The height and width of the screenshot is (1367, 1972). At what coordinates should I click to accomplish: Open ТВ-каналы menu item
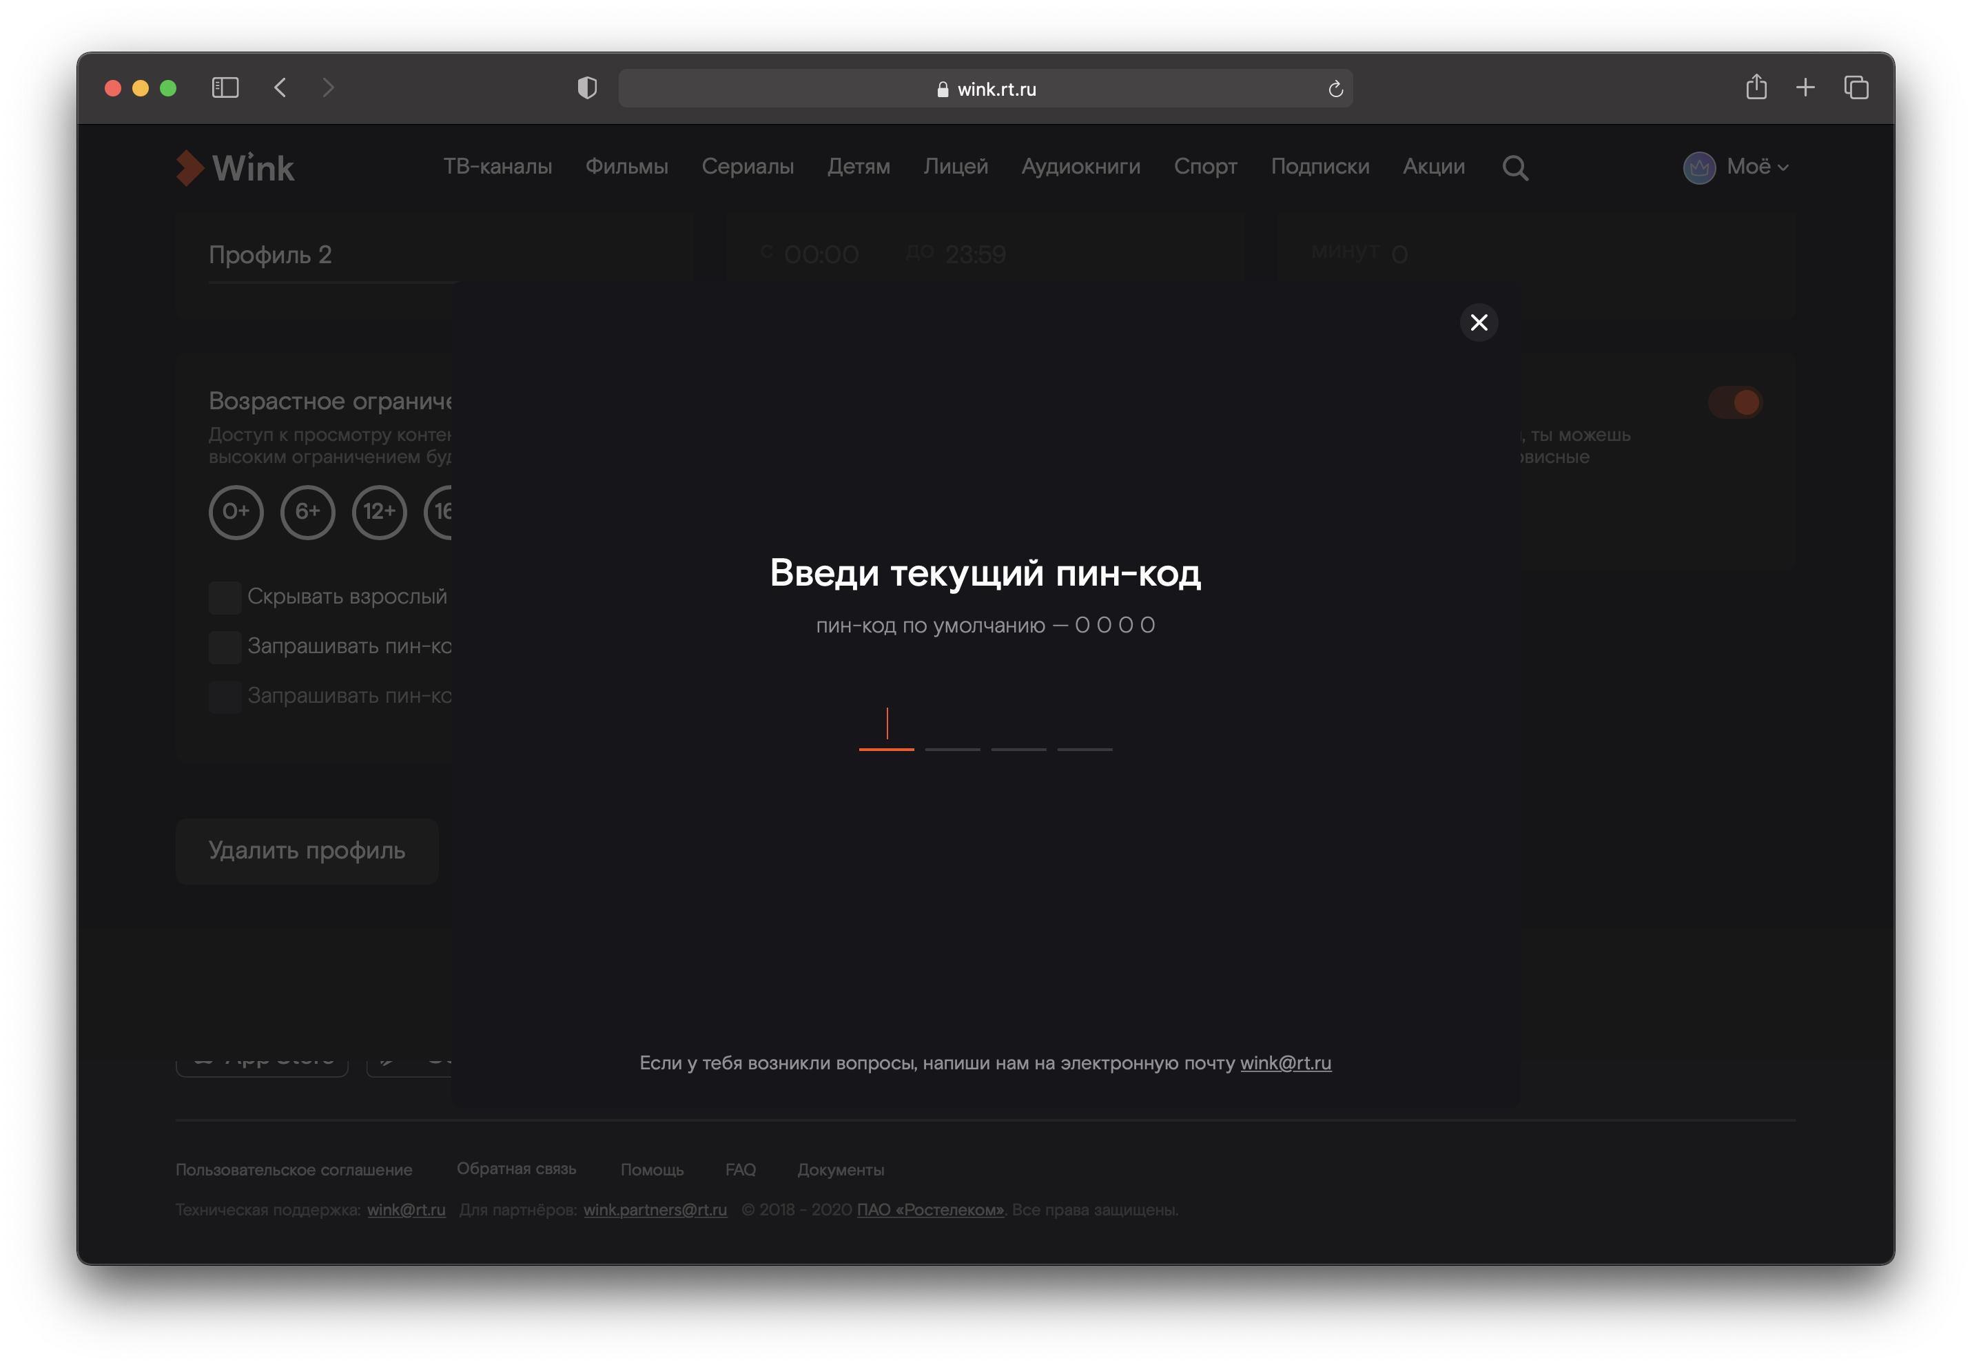pos(497,166)
